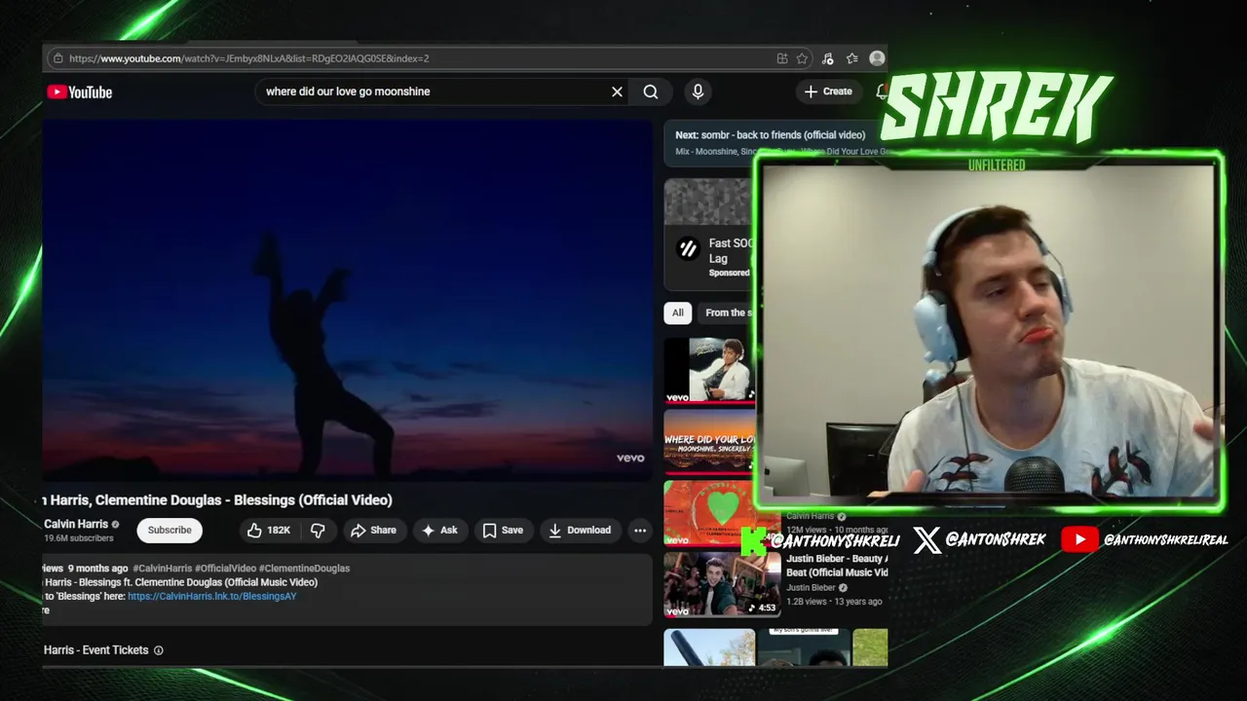1247x701 pixels.
Task: Clear the search box with the X icon
Action: click(x=617, y=92)
